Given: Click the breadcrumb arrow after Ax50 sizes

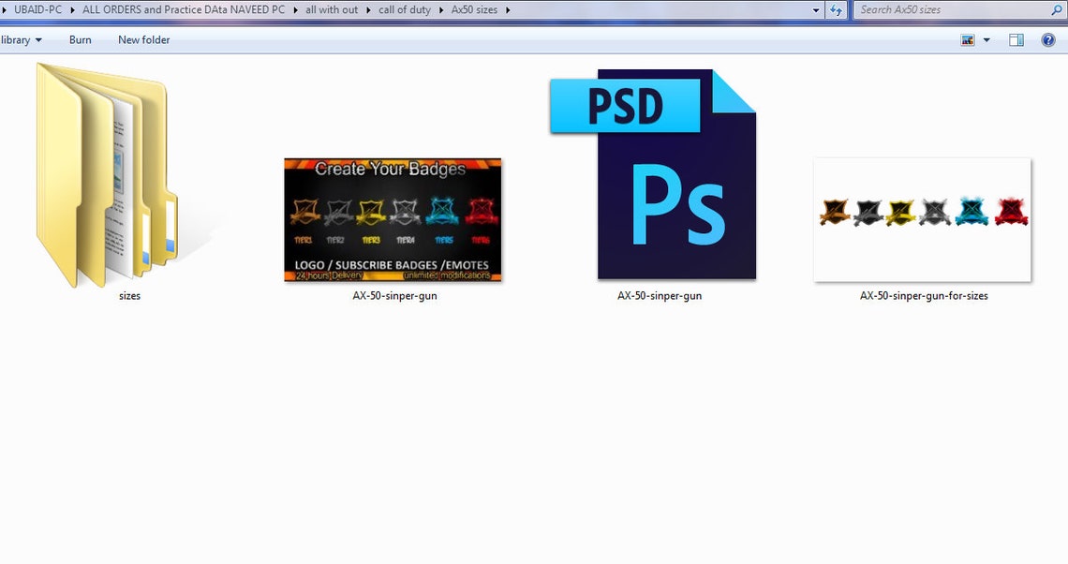Looking at the screenshot, I should pos(510,9).
